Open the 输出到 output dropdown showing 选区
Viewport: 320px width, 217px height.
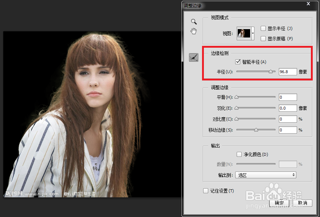pyautogui.click(x=265, y=175)
